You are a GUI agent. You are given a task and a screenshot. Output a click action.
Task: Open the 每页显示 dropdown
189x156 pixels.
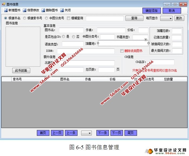(x=166, y=18)
